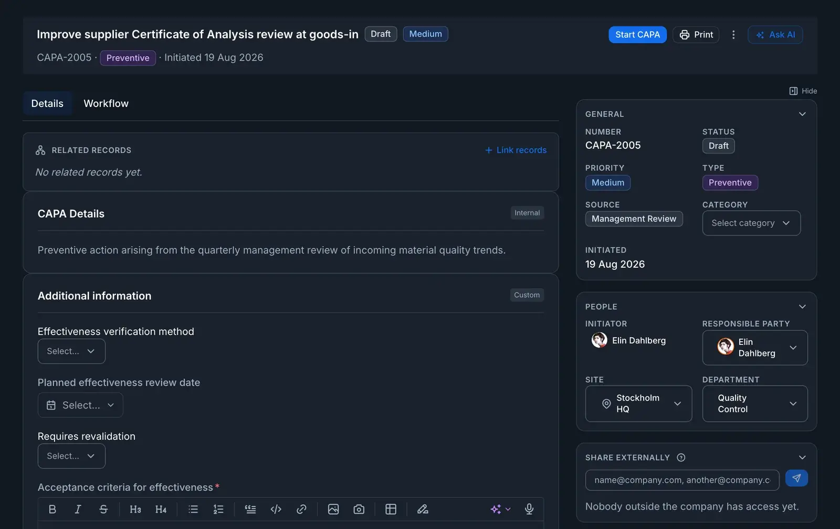Send the external share invitation
840x529 pixels.
tap(796, 478)
